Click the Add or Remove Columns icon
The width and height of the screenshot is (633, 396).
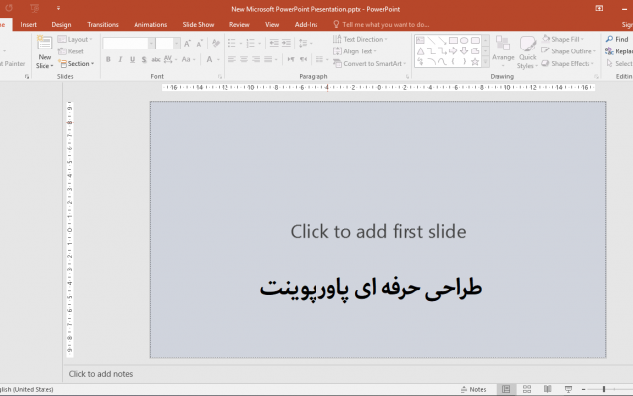(321, 59)
